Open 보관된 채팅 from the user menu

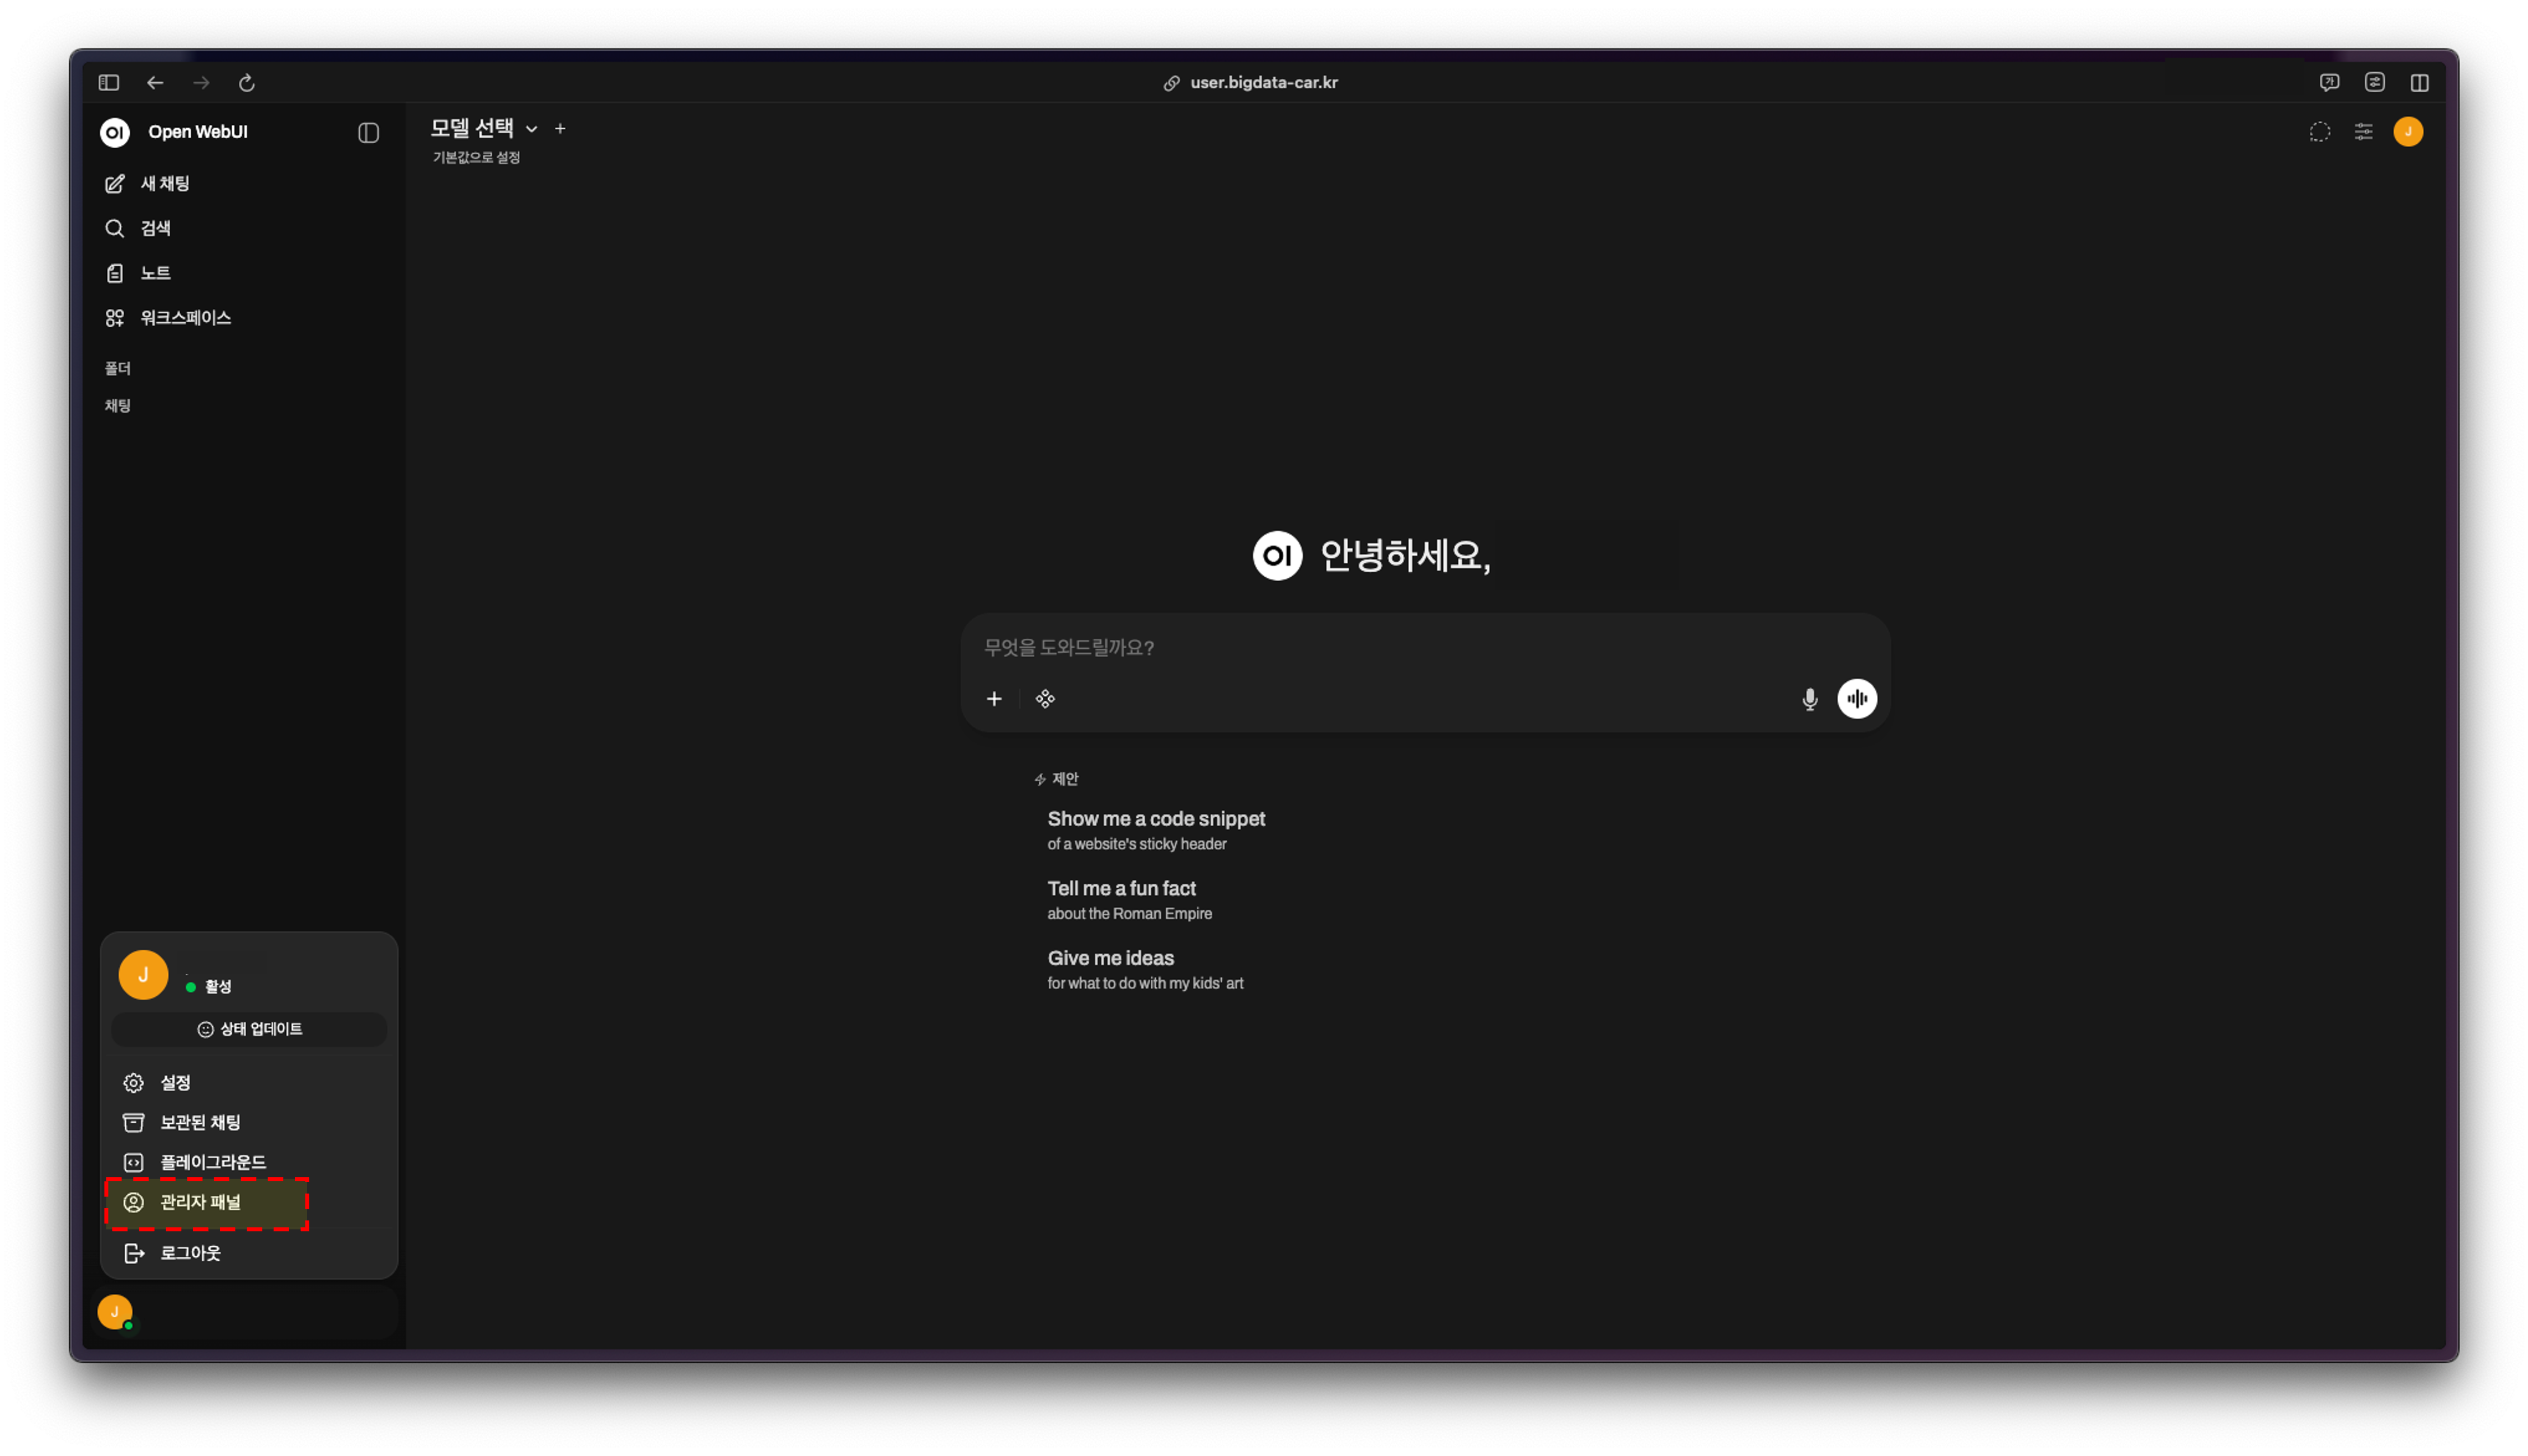tap(248, 1123)
